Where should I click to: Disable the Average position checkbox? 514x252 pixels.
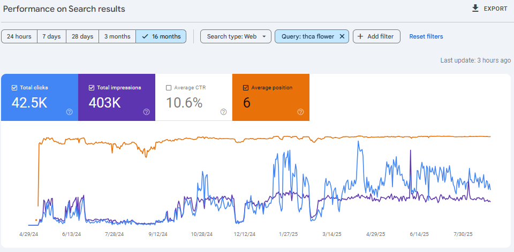(246, 88)
